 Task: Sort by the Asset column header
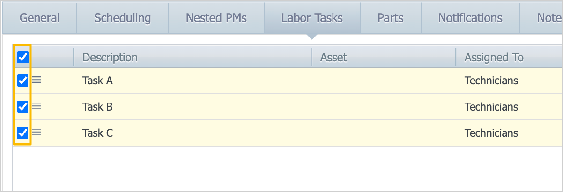pos(333,58)
